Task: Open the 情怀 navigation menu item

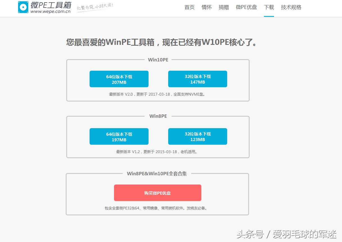Action: click(x=206, y=7)
